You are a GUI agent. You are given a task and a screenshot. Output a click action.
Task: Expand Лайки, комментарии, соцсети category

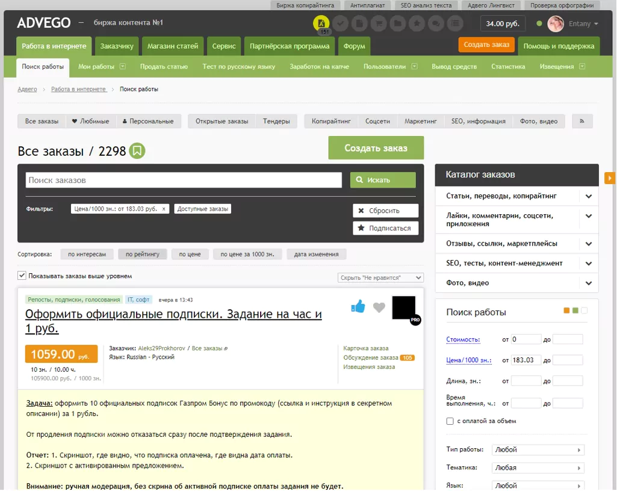coord(589,216)
